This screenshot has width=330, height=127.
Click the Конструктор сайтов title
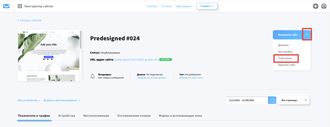39,6
